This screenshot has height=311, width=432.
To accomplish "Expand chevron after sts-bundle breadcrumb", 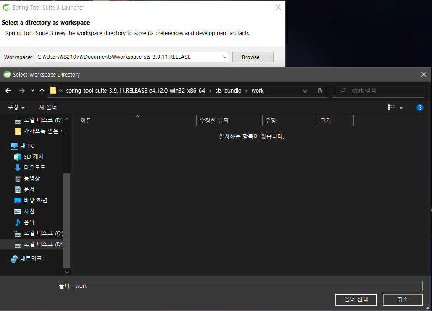I will tap(246, 91).
